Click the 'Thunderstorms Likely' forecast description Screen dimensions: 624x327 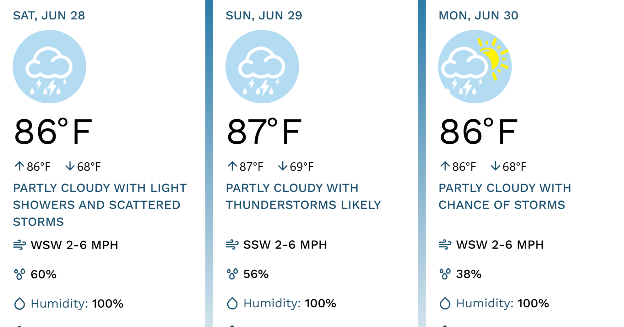pyautogui.click(x=303, y=196)
